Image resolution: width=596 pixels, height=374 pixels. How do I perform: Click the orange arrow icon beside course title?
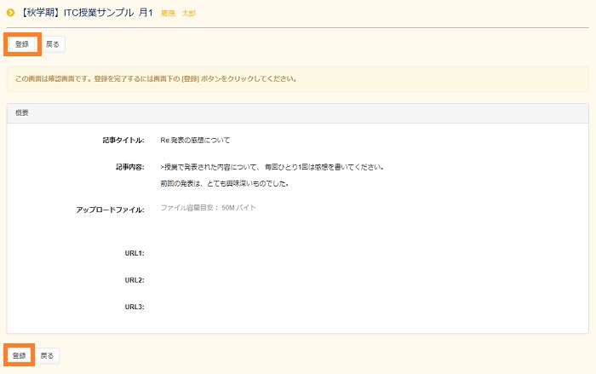pos(10,13)
